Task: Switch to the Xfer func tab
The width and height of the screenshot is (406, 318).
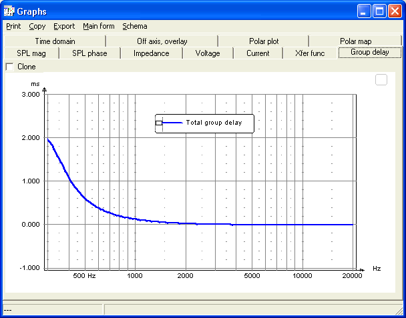Action: [x=310, y=53]
